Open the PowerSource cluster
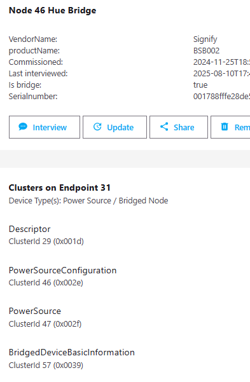Viewport: 250px width, 382px height. click(35, 311)
